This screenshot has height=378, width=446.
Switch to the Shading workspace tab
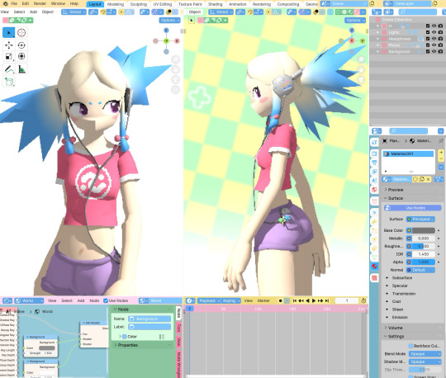coord(215,4)
